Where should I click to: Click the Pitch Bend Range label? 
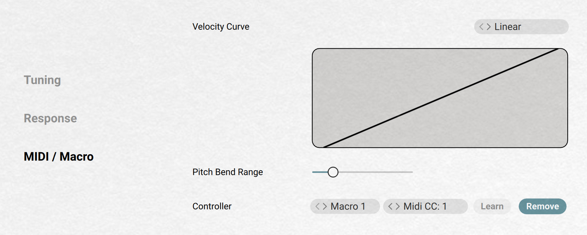coord(228,172)
